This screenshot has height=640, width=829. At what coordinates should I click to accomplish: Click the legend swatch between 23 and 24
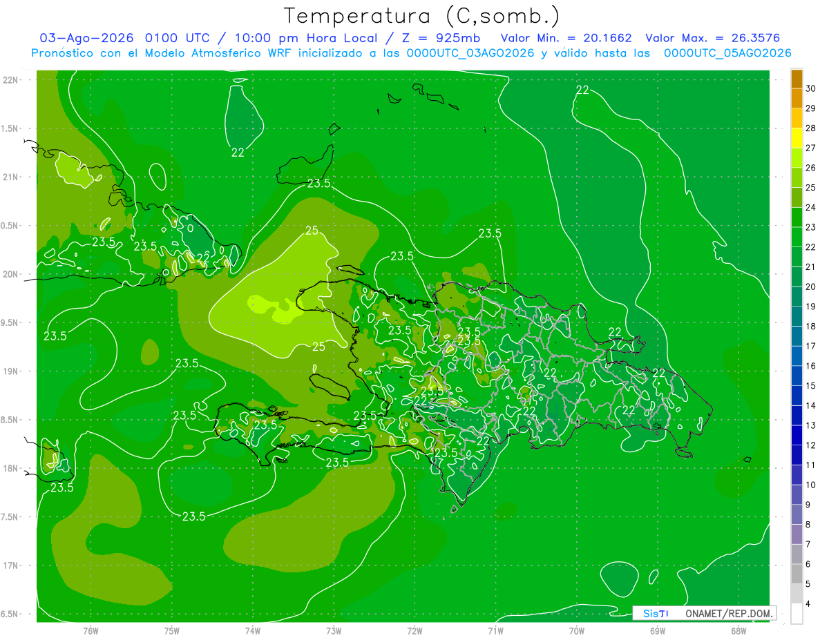tap(797, 217)
